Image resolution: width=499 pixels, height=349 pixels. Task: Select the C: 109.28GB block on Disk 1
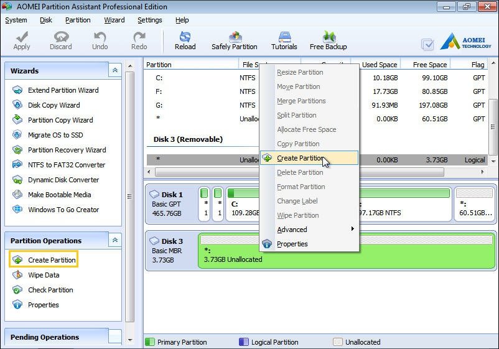243,204
